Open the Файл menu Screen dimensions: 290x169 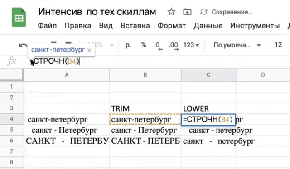pyautogui.click(x=47, y=26)
